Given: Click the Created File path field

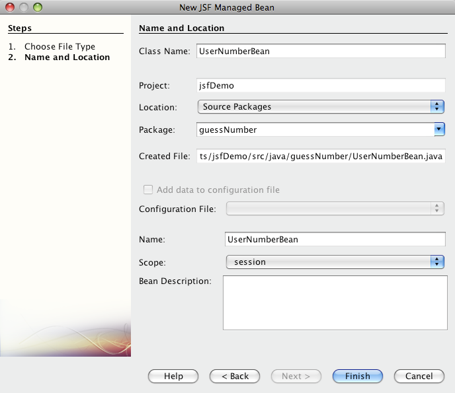Looking at the screenshot, I should tap(321, 157).
